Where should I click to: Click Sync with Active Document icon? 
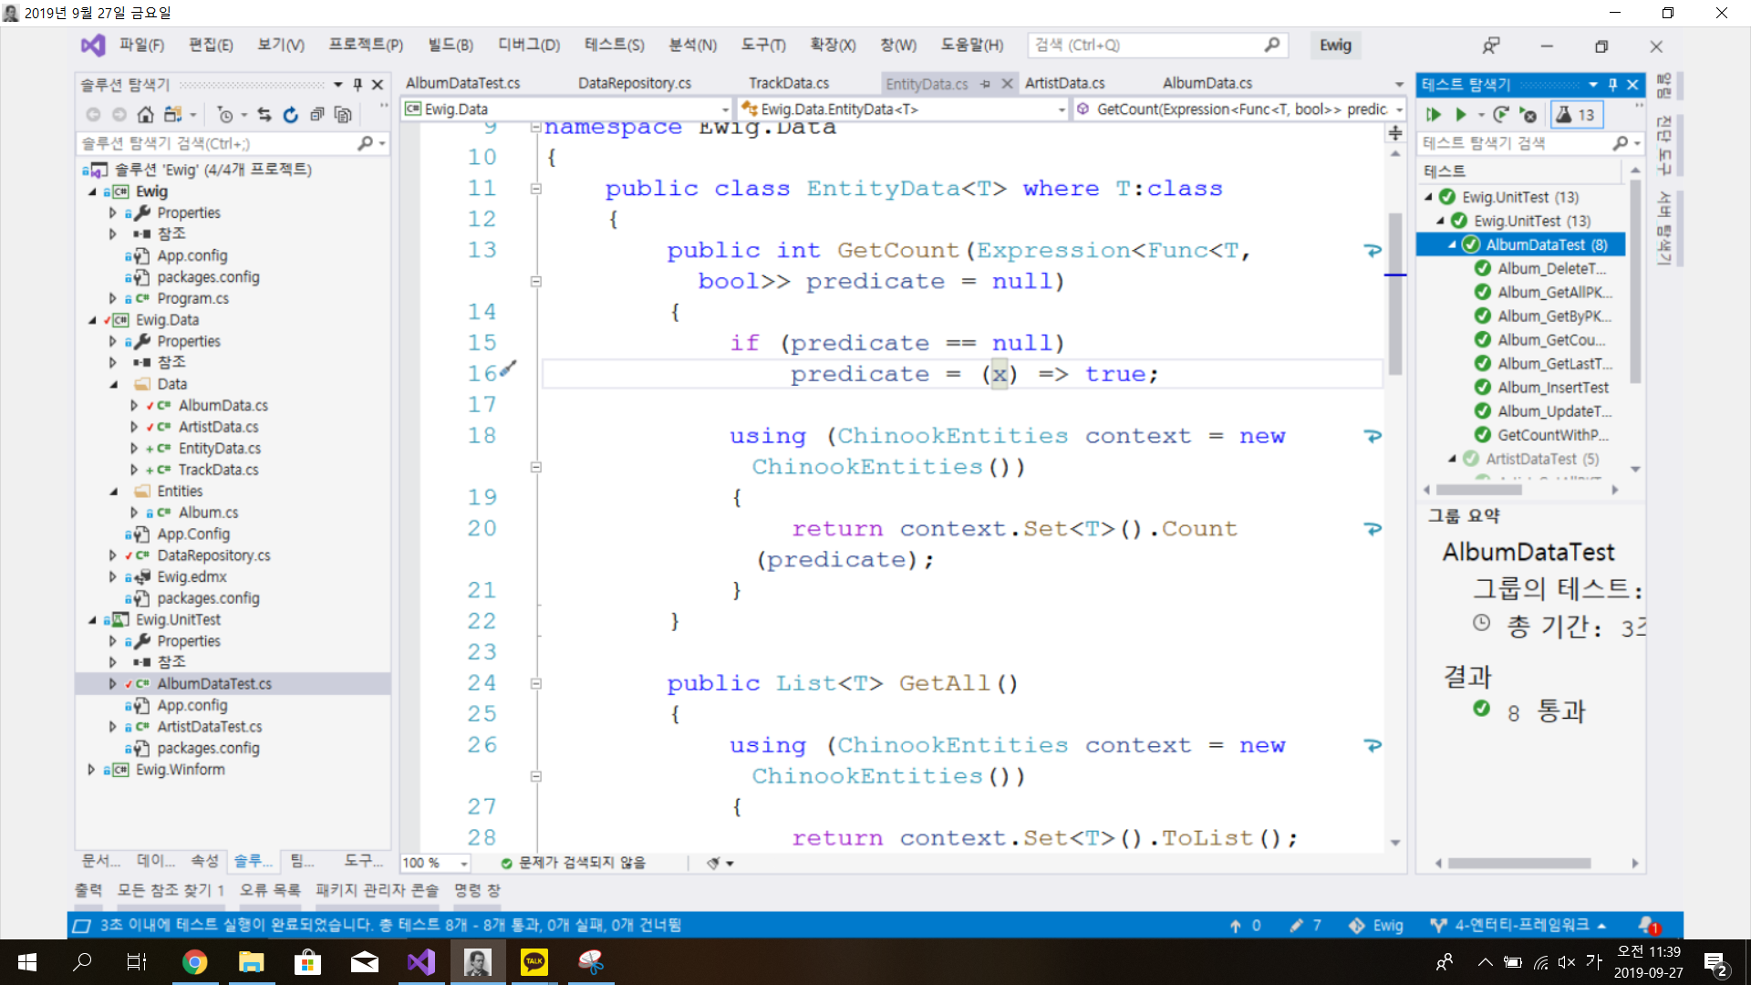click(264, 115)
